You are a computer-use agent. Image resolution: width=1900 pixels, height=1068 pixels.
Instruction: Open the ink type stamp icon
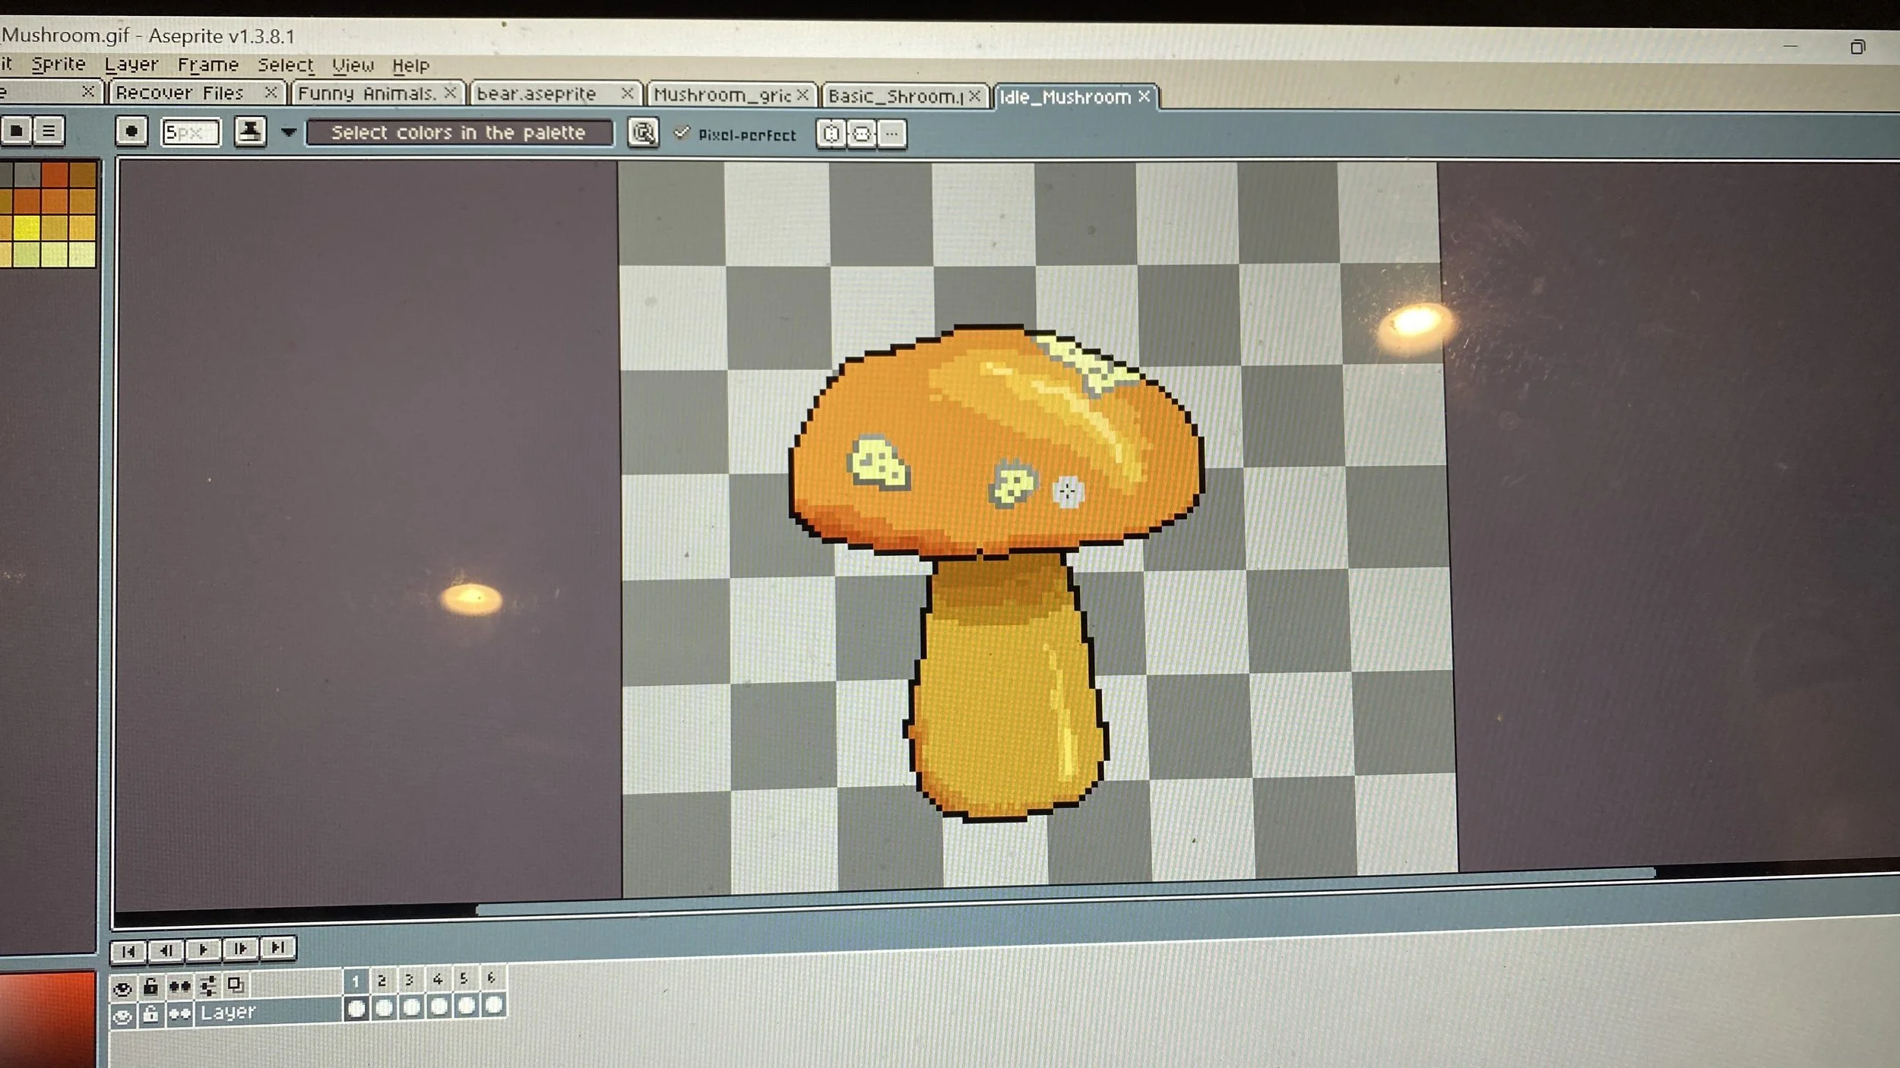pyautogui.click(x=249, y=131)
